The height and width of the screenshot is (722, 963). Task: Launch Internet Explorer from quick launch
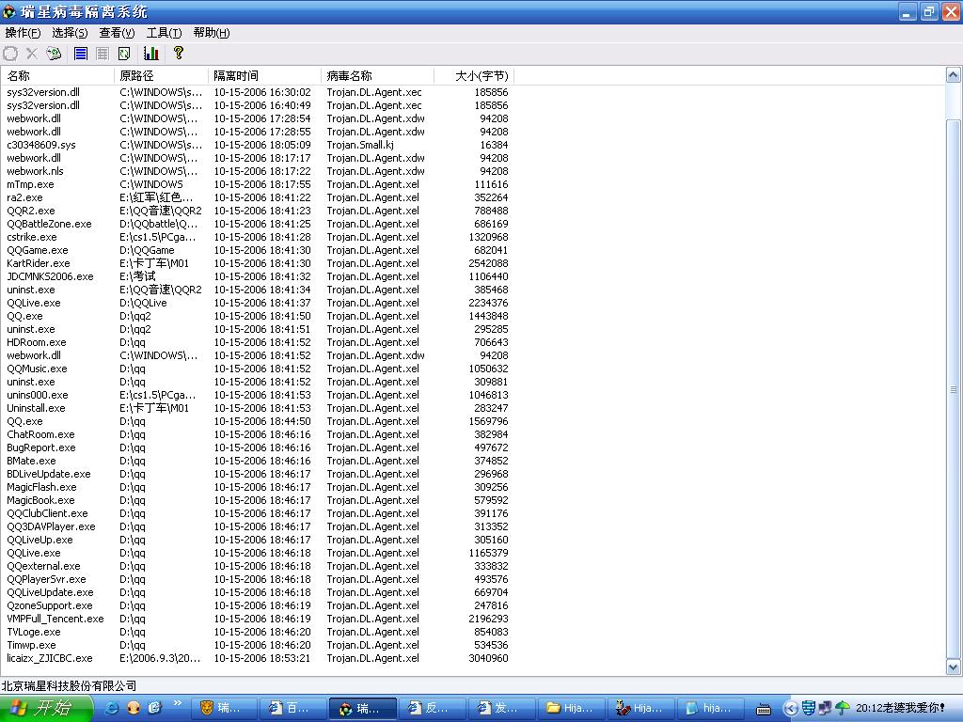[x=112, y=708]
